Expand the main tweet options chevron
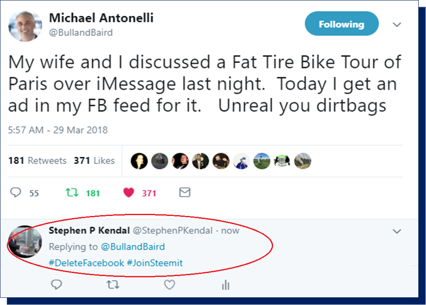The image size is (426, 305). pyautogui.click(x=397, y=25)
